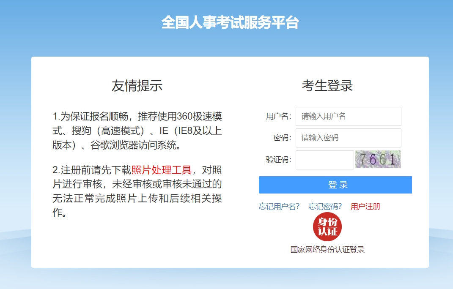Screen dimensions: 453x289
Task: Focus the 用户名 input field
Action: (x=348, y=116)
